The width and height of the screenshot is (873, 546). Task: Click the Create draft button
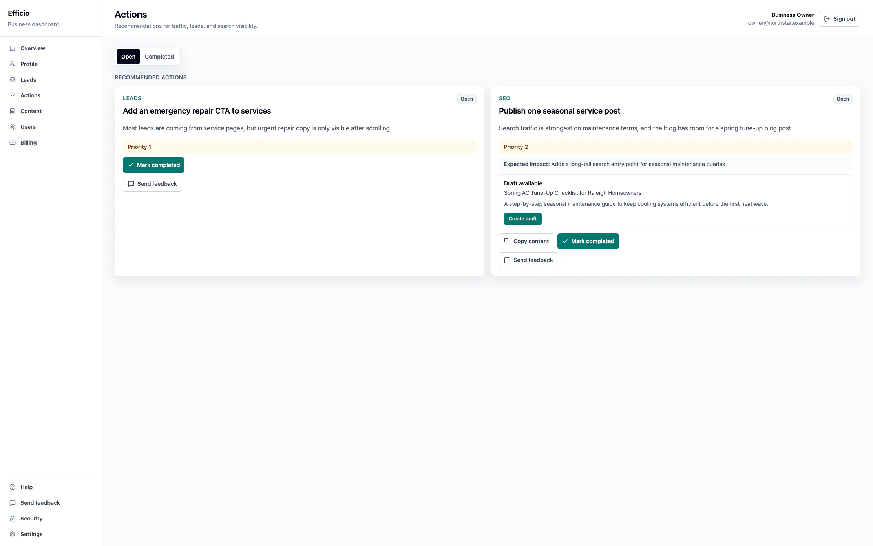point(522,219)
